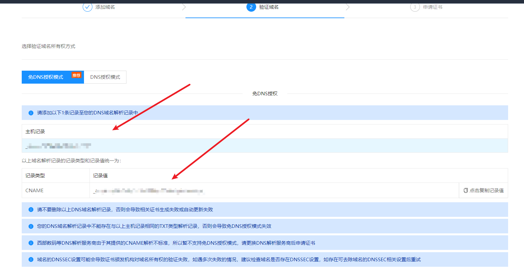This screenshot has height=270, width=524.
Task: Click the text 以上域名解析记录的记录类型和记录值统一为
Action: [71, 161]
